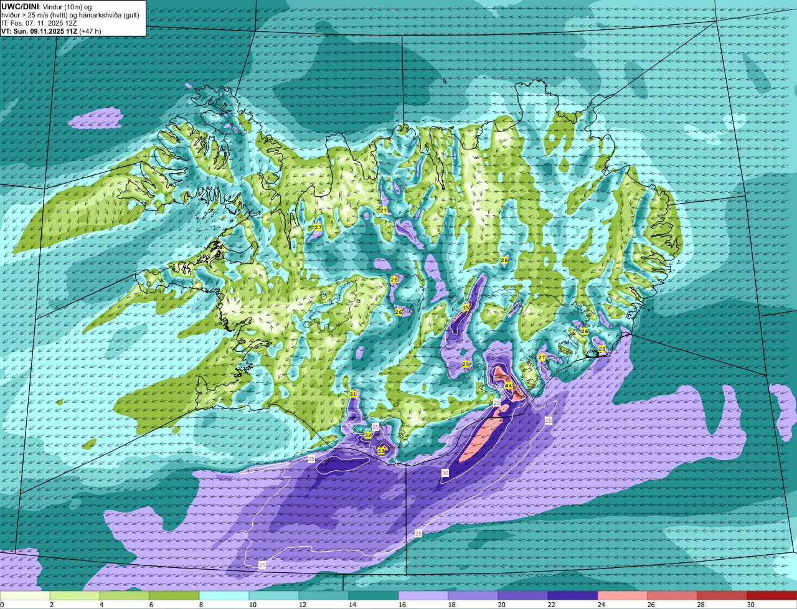Click the yellow gust label 31
Screen dimensions: 797x609
[353, 394]
